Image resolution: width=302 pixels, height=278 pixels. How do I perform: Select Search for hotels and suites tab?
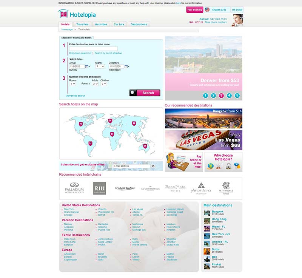pyautogui.click(x=77, y=38)
